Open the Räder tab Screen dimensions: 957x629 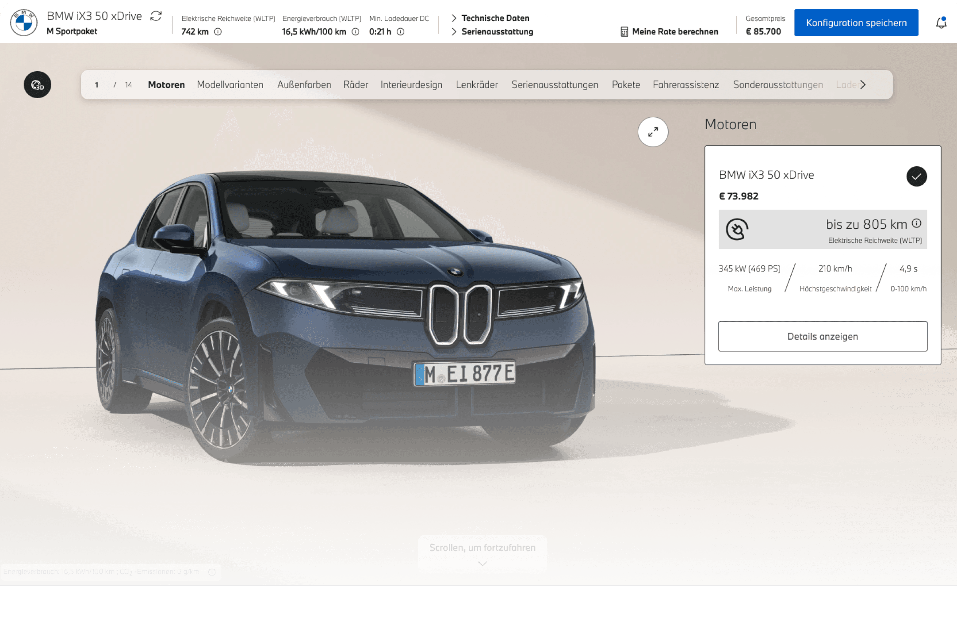coord(356,84)
